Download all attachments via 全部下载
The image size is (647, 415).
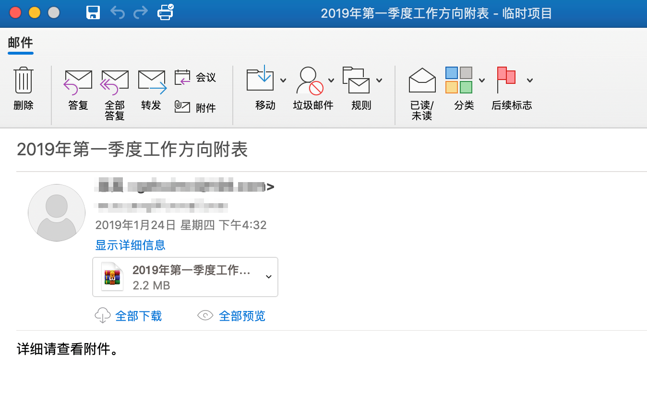pyautogui.click(x=139, y=316)
